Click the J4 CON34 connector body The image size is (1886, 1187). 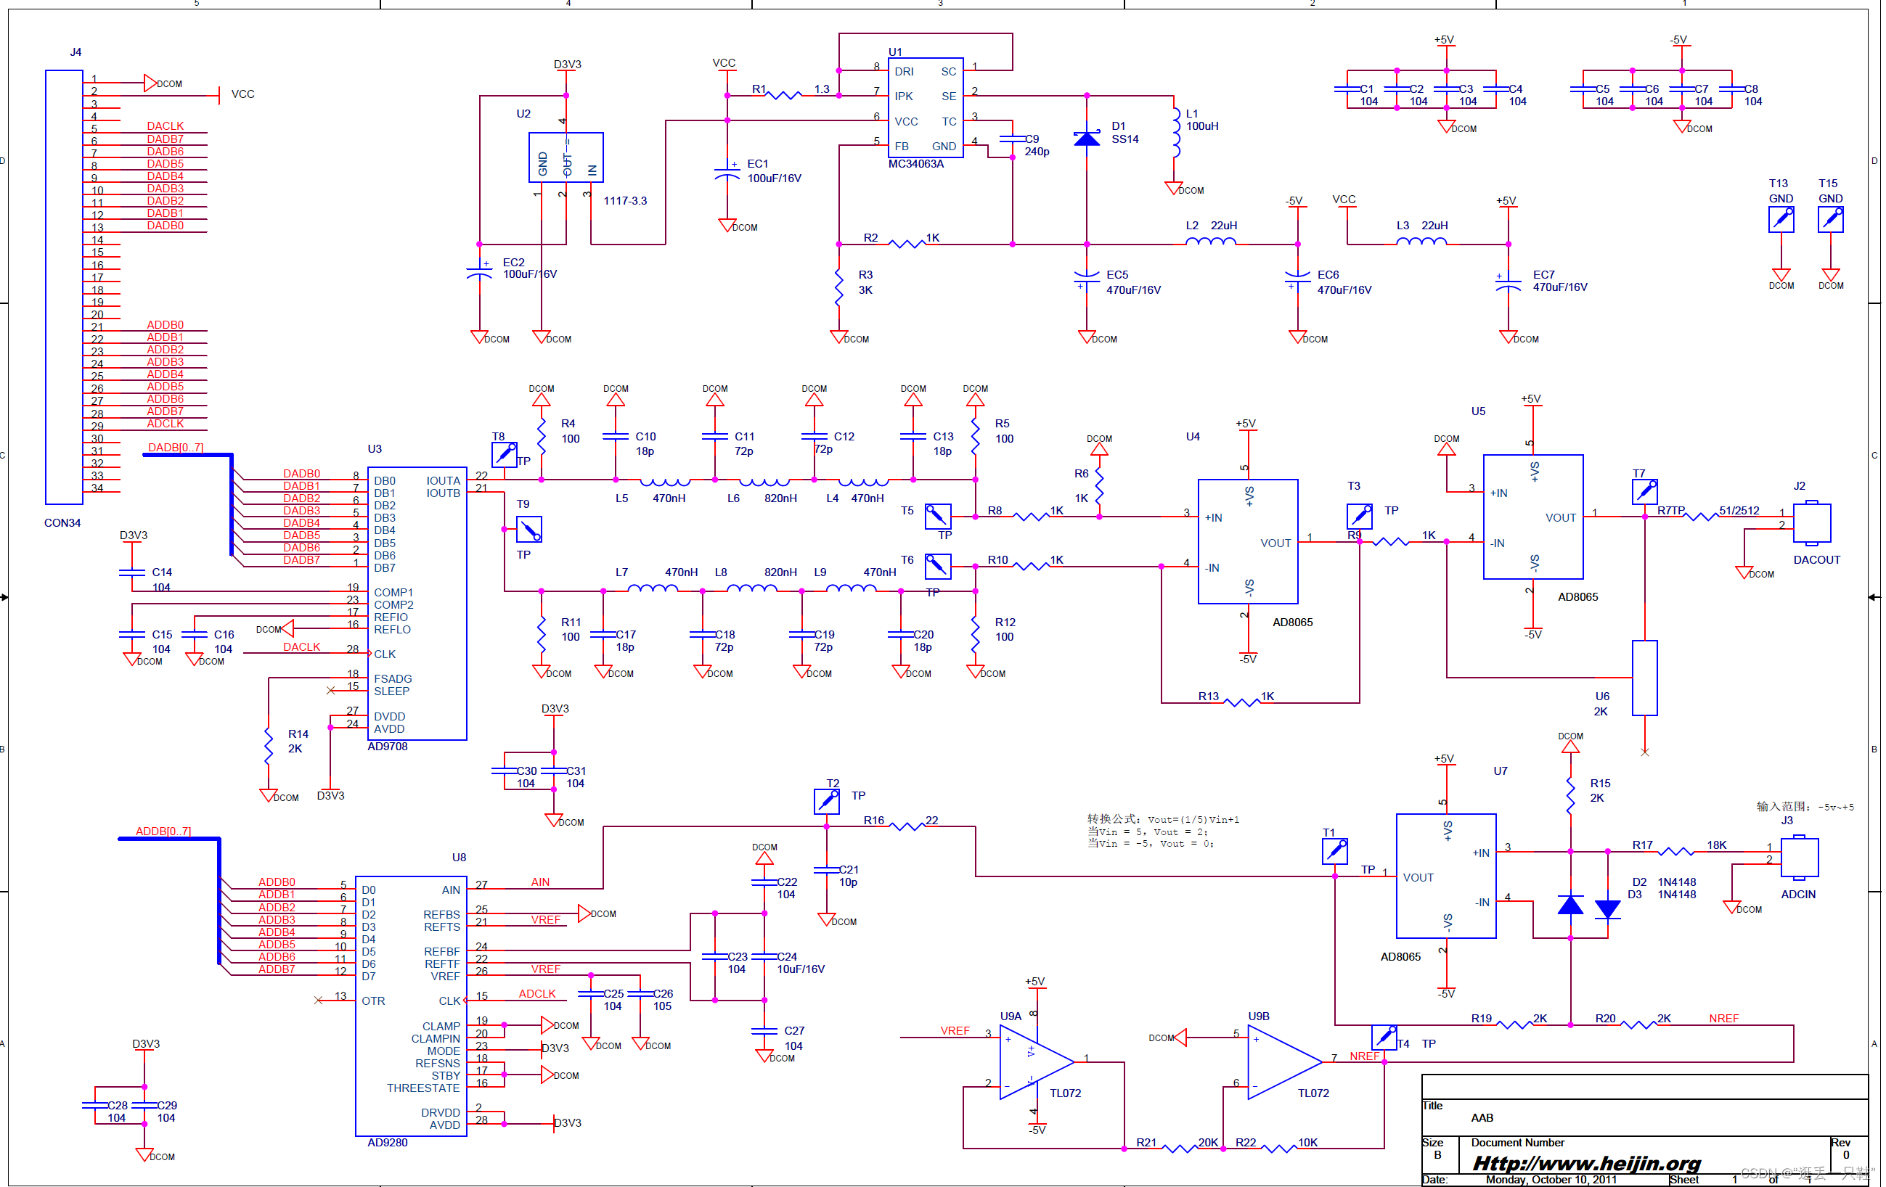[x=63, y=287]
